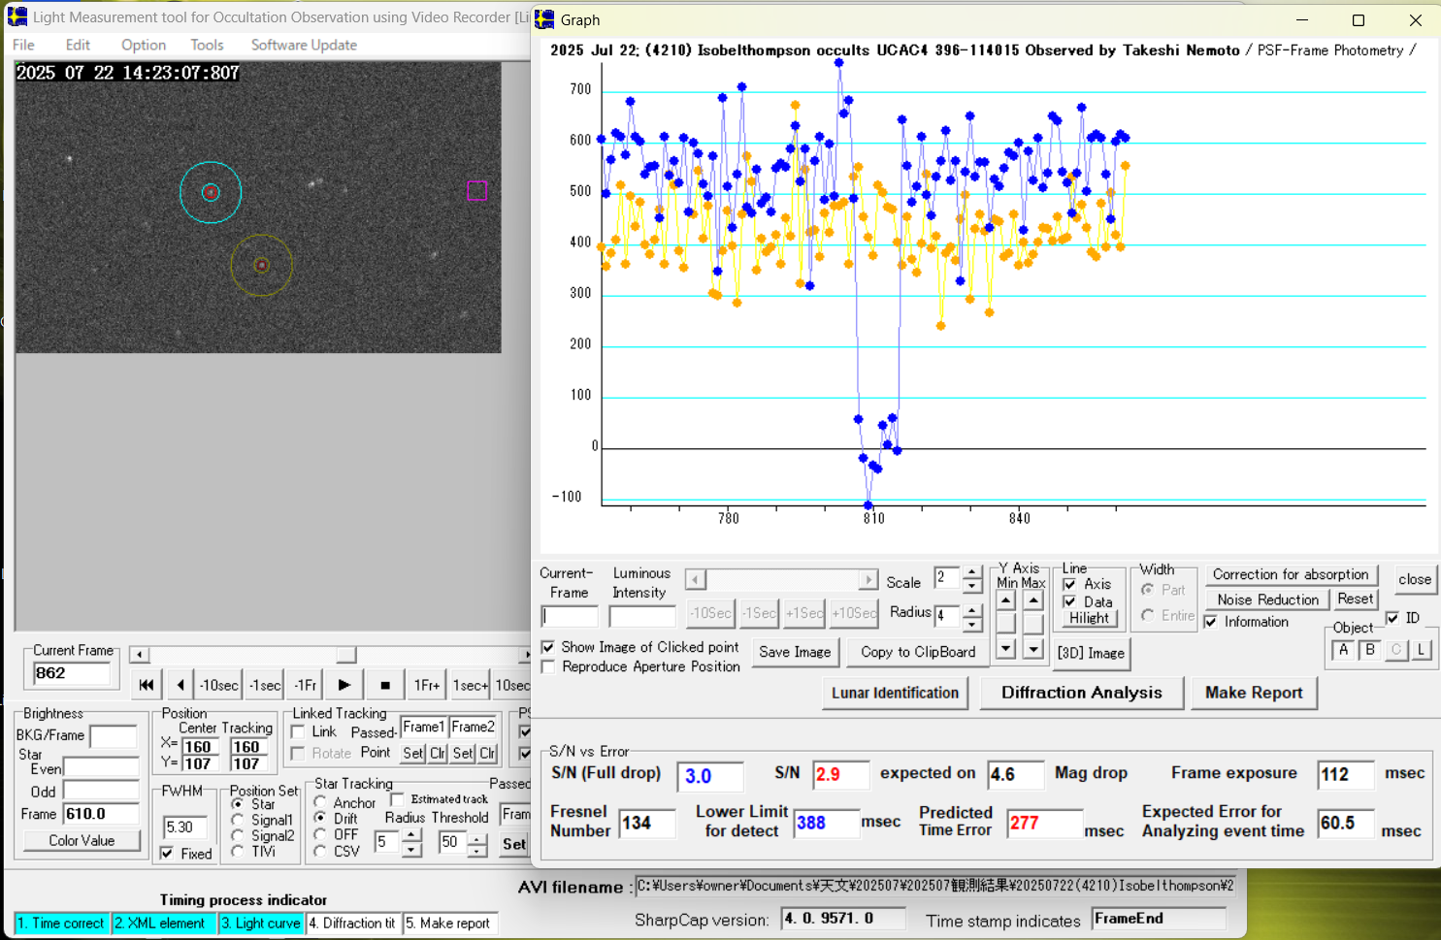Step back with the left arrow button
The height and width of the screenshot is (940, 1441).
[180, 685]
